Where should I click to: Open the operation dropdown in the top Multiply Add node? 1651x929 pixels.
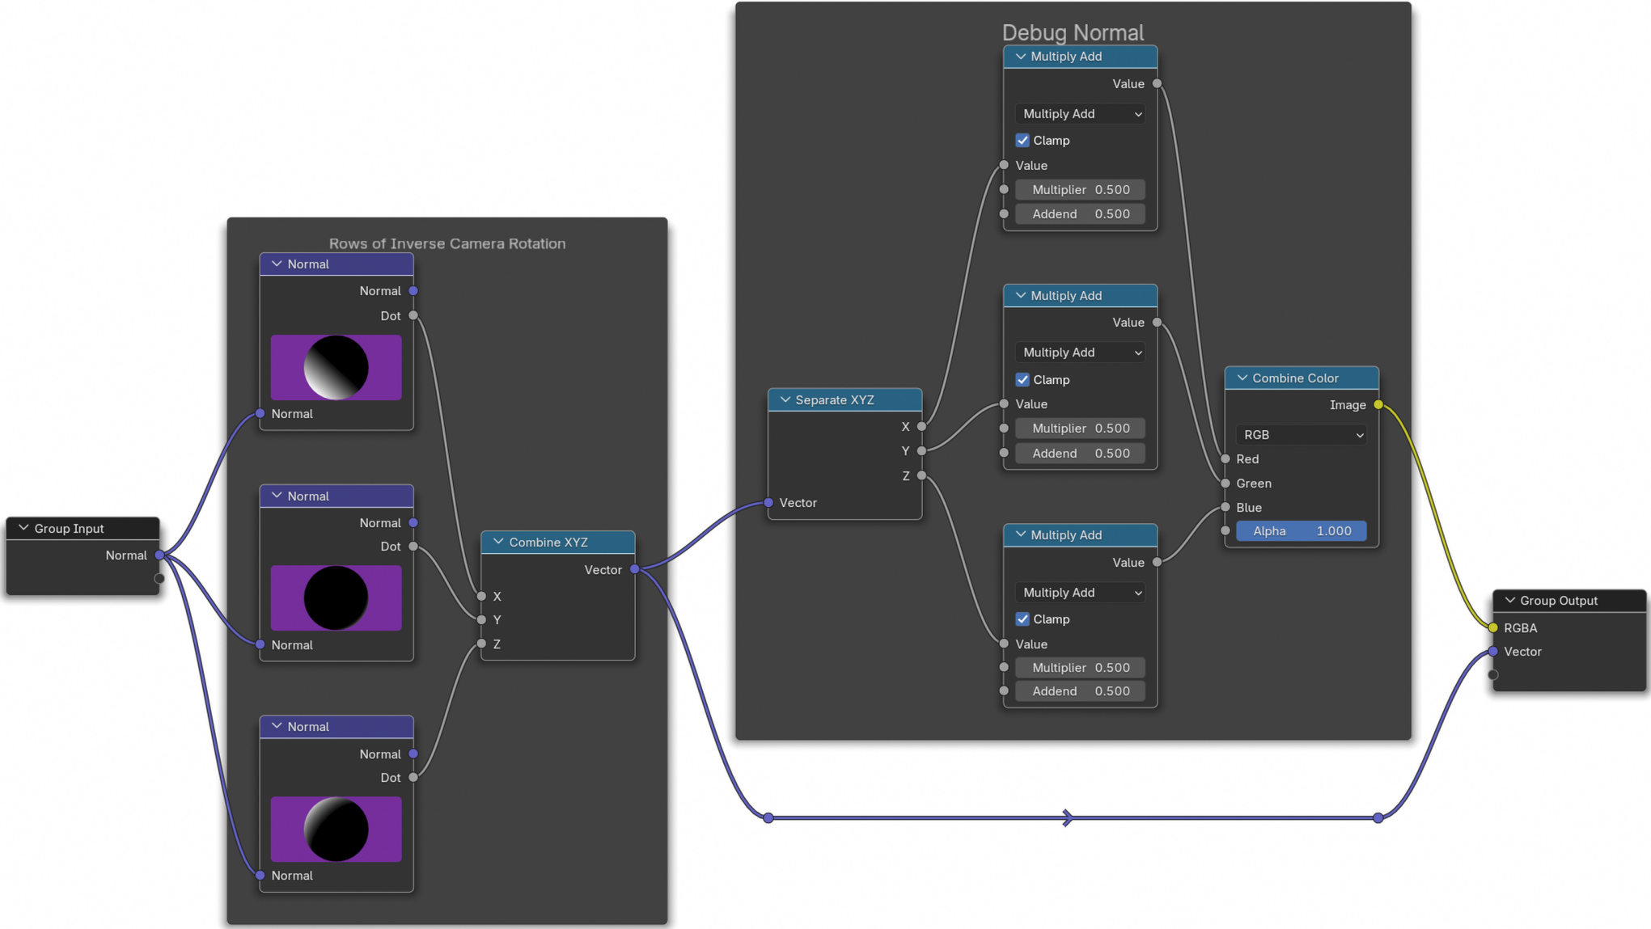[1081, 113]
